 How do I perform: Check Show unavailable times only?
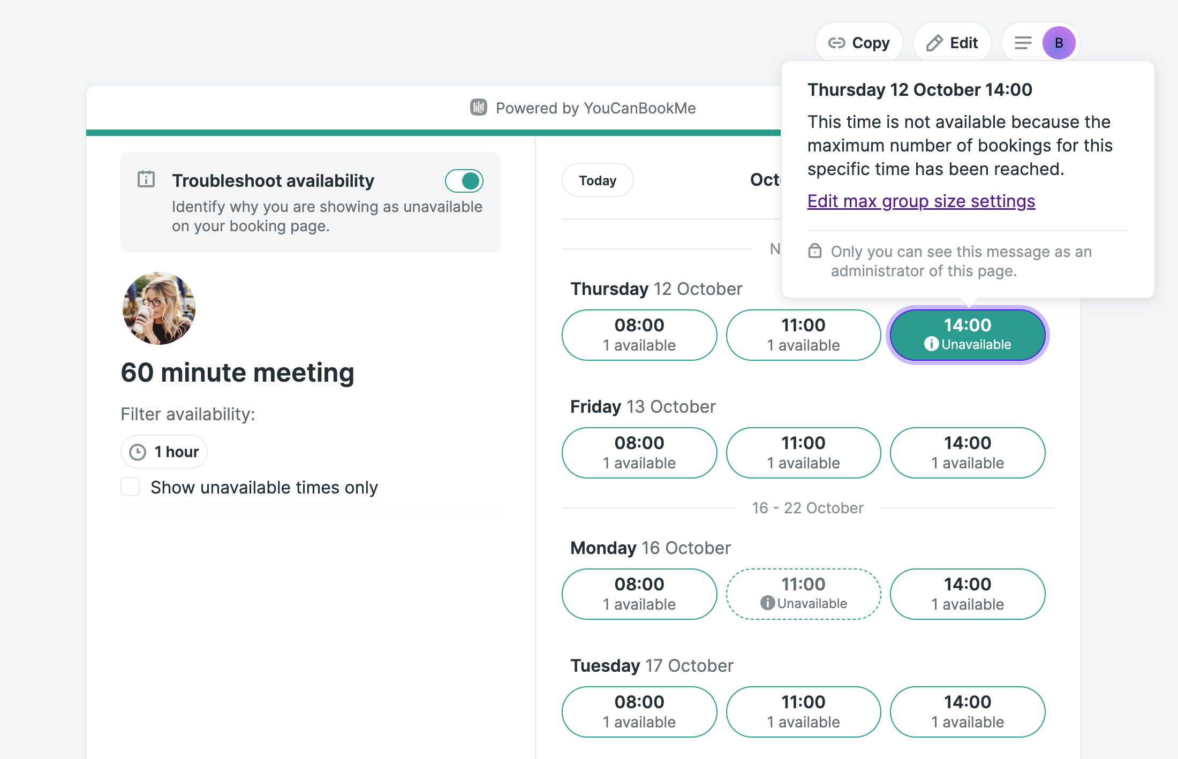pyautogui.click(x=130, y=487)
